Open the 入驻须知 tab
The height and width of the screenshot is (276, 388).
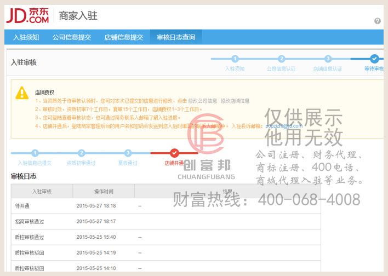(x=26, y=37)
